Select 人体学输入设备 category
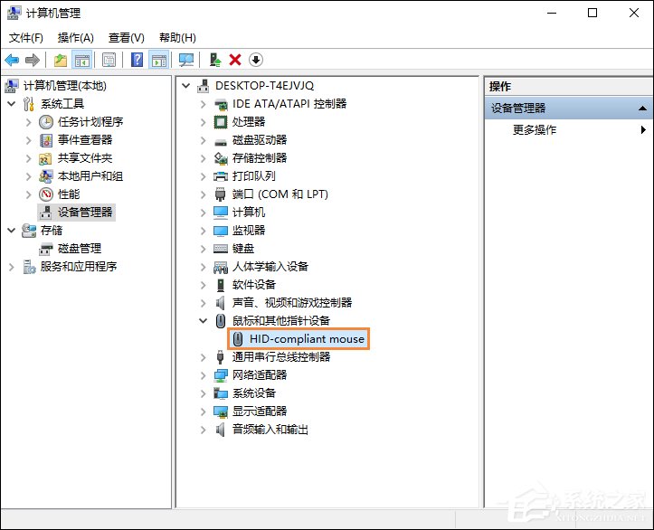This screenshot has height=530, width=654. (x=270, y=267)
